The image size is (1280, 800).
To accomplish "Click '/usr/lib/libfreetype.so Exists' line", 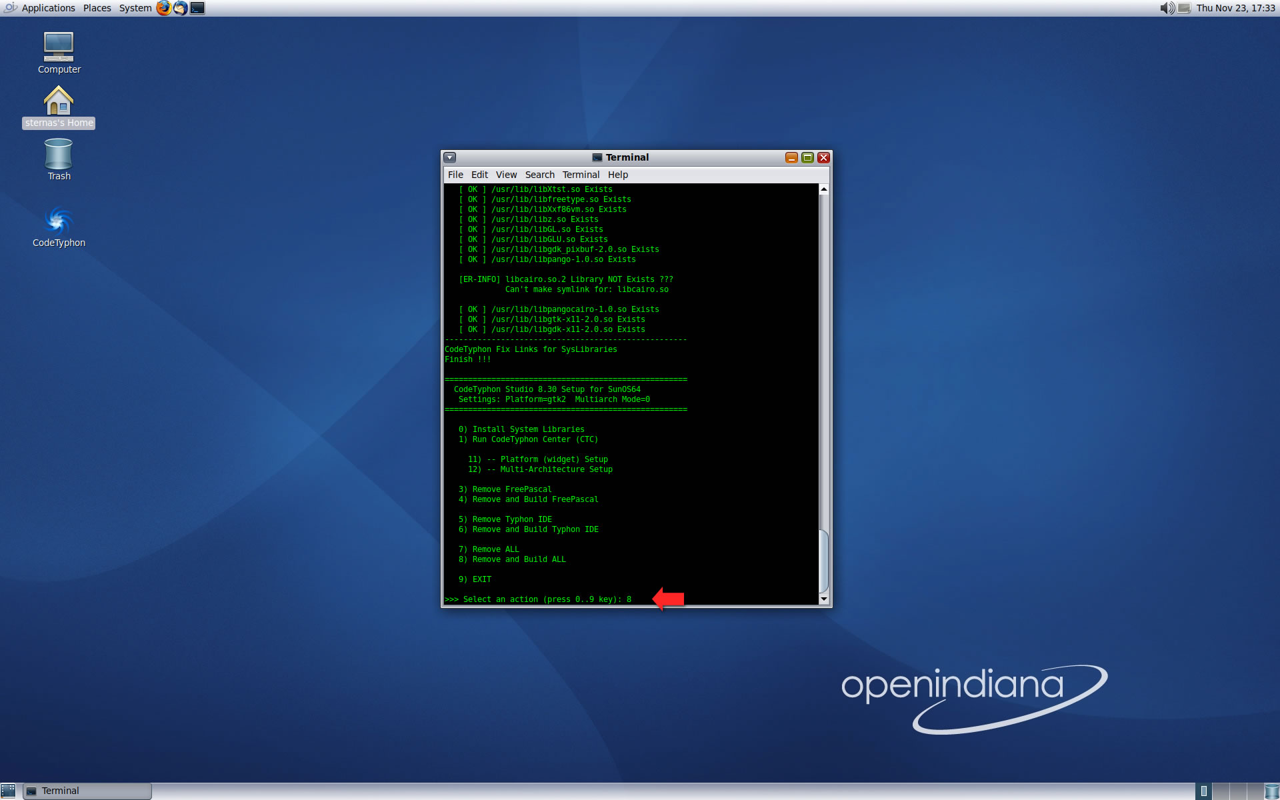I will (545, 199).
